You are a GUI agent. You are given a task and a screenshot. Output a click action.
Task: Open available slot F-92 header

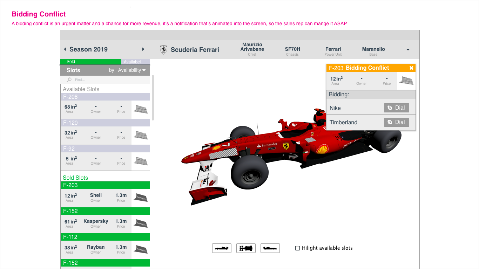click(105, 149)
